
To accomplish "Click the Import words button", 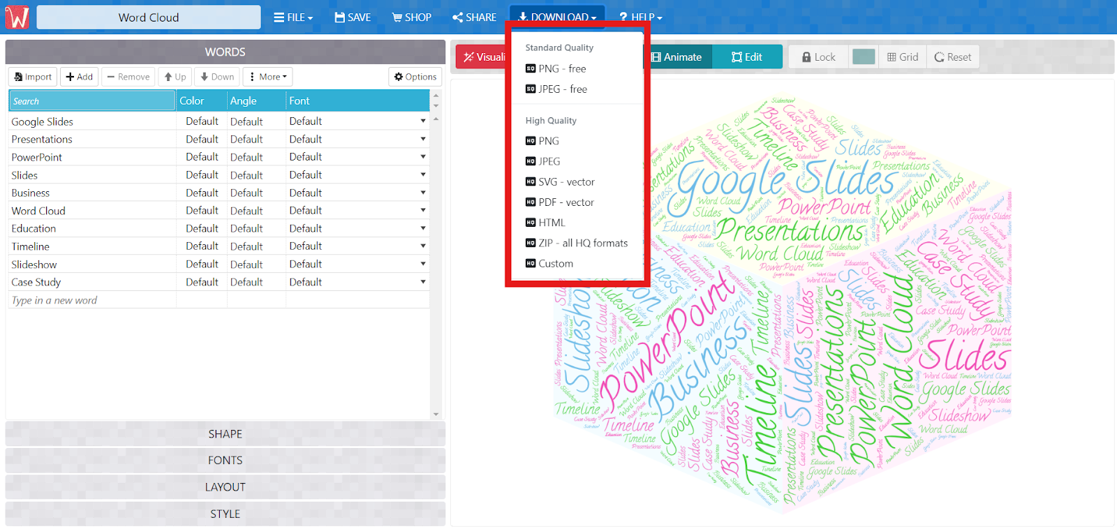I will (x=33, y=77).
